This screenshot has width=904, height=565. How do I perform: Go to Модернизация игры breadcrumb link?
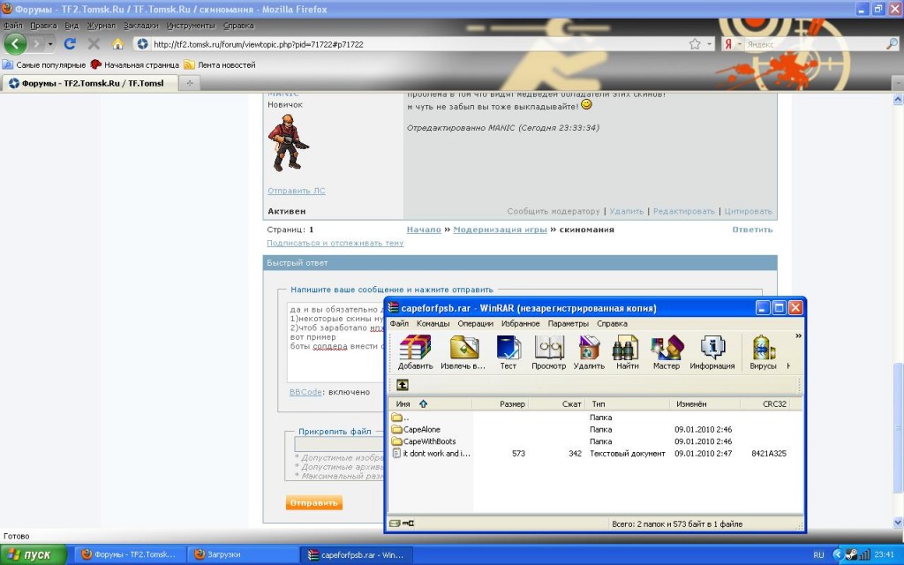point(500,230)
